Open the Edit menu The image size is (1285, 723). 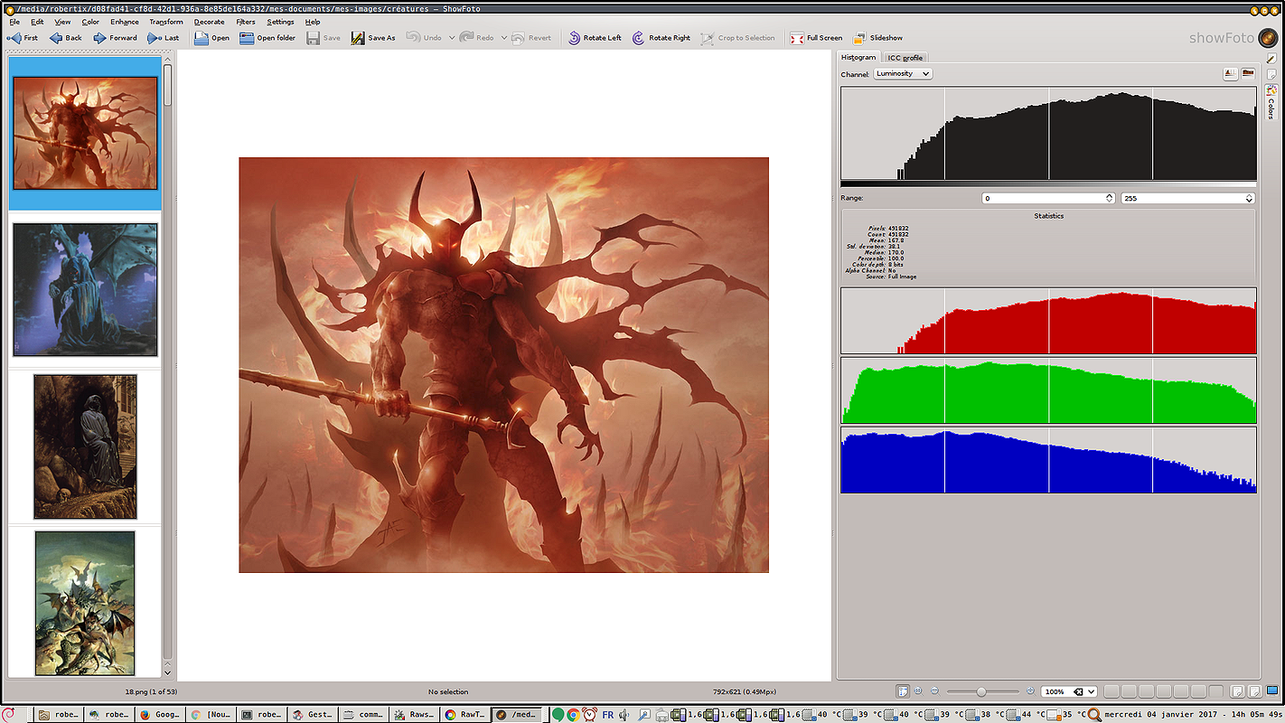(37, 22)
